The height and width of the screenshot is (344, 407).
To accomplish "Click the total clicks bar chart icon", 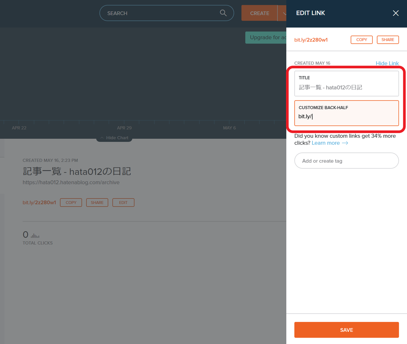I will point(35,235).
